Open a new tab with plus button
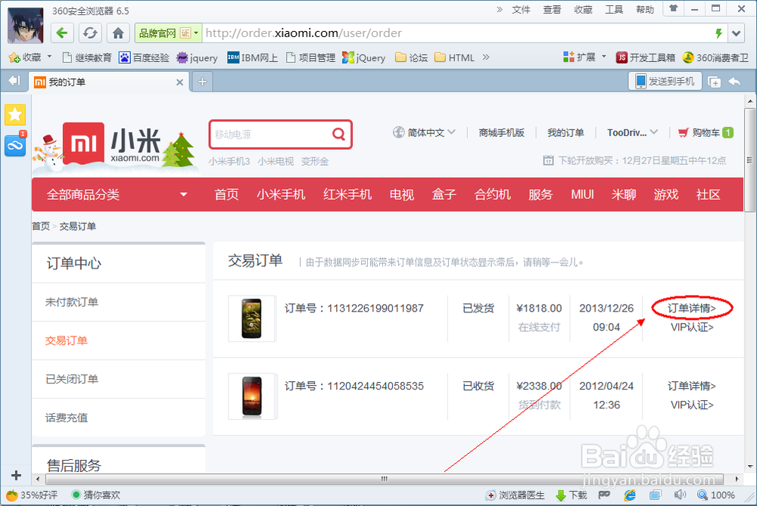 coord(202,82)
